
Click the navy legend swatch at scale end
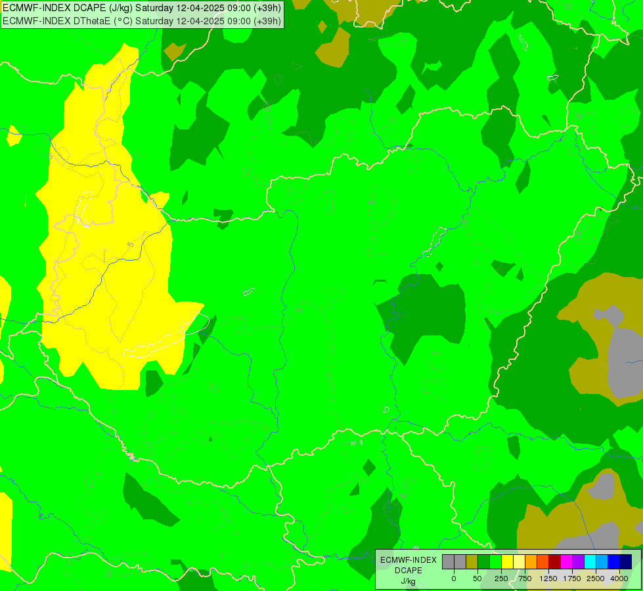click(x=626, y=561)
